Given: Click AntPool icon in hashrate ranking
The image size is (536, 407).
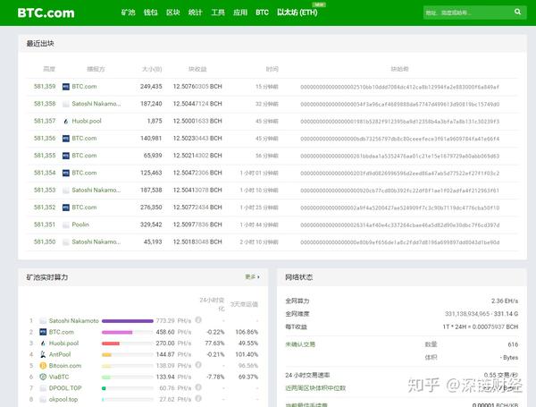Looking at the screenshot, I should 43,354.
